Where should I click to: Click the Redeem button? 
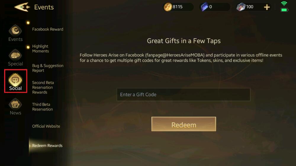coord(184,124)
